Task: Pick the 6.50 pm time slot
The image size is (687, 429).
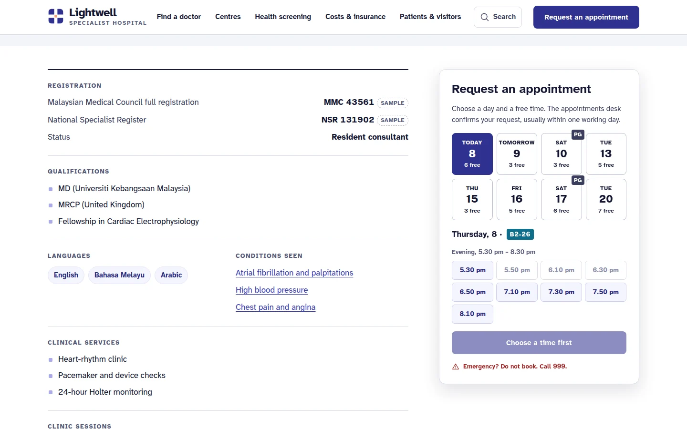Action: coord(472,292)
